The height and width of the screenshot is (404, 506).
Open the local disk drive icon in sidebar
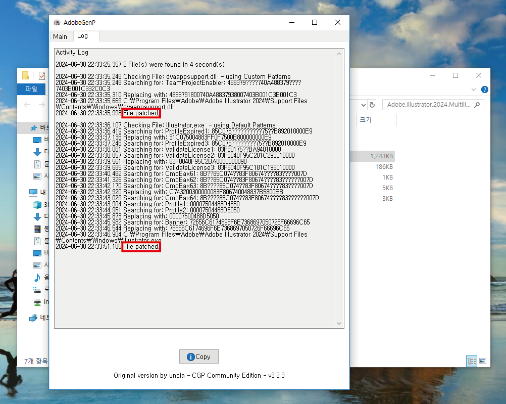[37, 290]
